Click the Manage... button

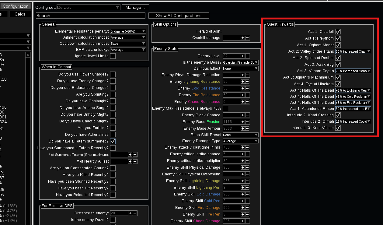pyautogui.click(x=135, y=7)
